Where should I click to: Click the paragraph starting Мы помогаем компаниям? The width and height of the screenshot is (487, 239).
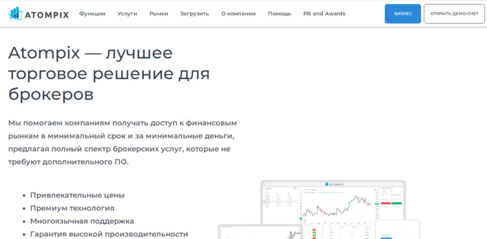coord(123,142)
